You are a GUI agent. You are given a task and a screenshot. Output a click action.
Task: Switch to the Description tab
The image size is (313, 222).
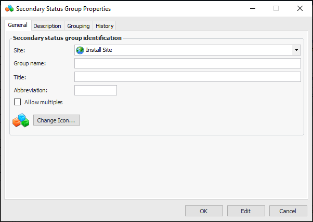coord(47,26)
